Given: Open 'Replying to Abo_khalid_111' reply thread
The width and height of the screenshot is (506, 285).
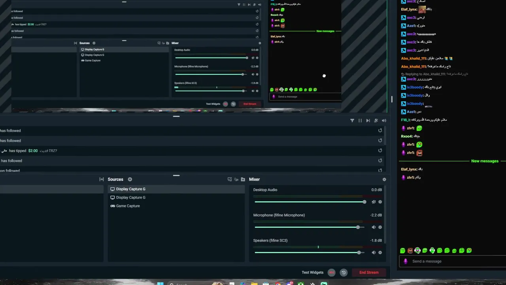Looking at the screenshot, I should point(434,74).
